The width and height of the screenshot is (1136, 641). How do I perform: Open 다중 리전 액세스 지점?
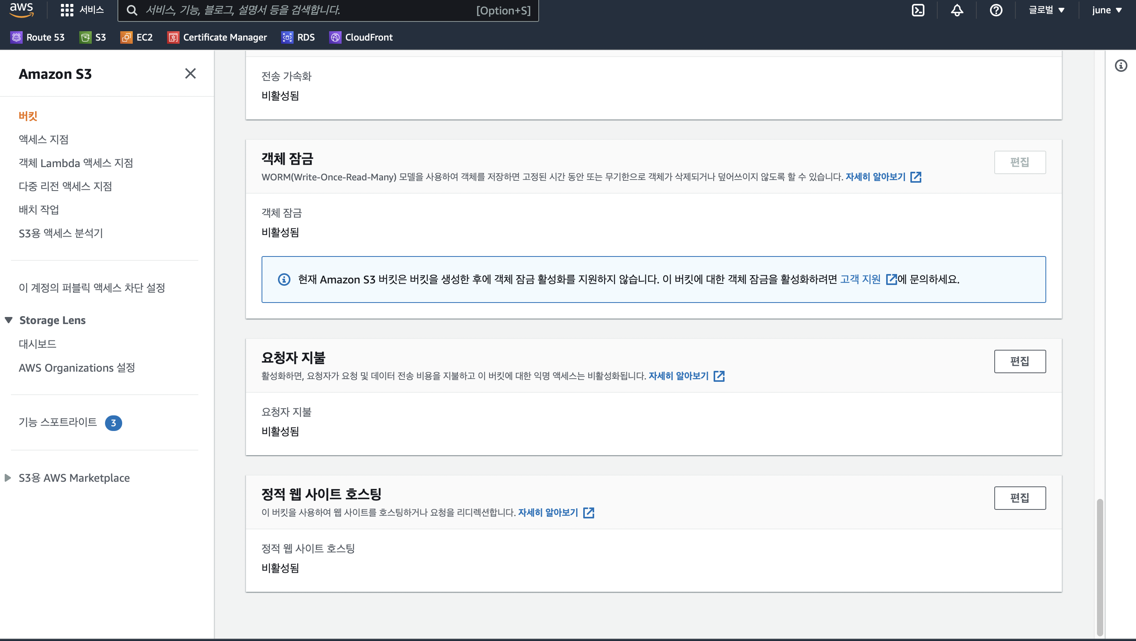[65, 186]
